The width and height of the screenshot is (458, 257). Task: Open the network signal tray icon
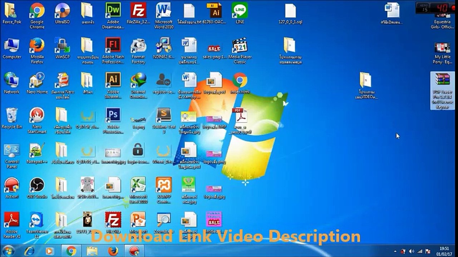tap(419, 251)
